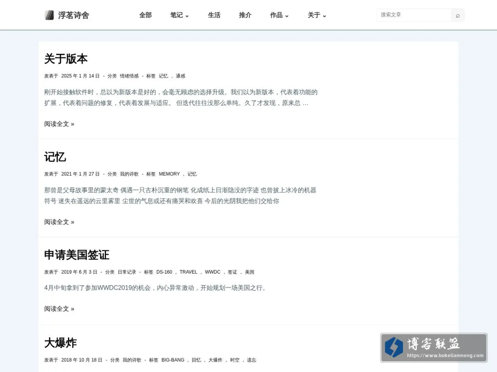497x372 pixels.
Task: Open the 签证 tag link
Action: pos(232,272)
